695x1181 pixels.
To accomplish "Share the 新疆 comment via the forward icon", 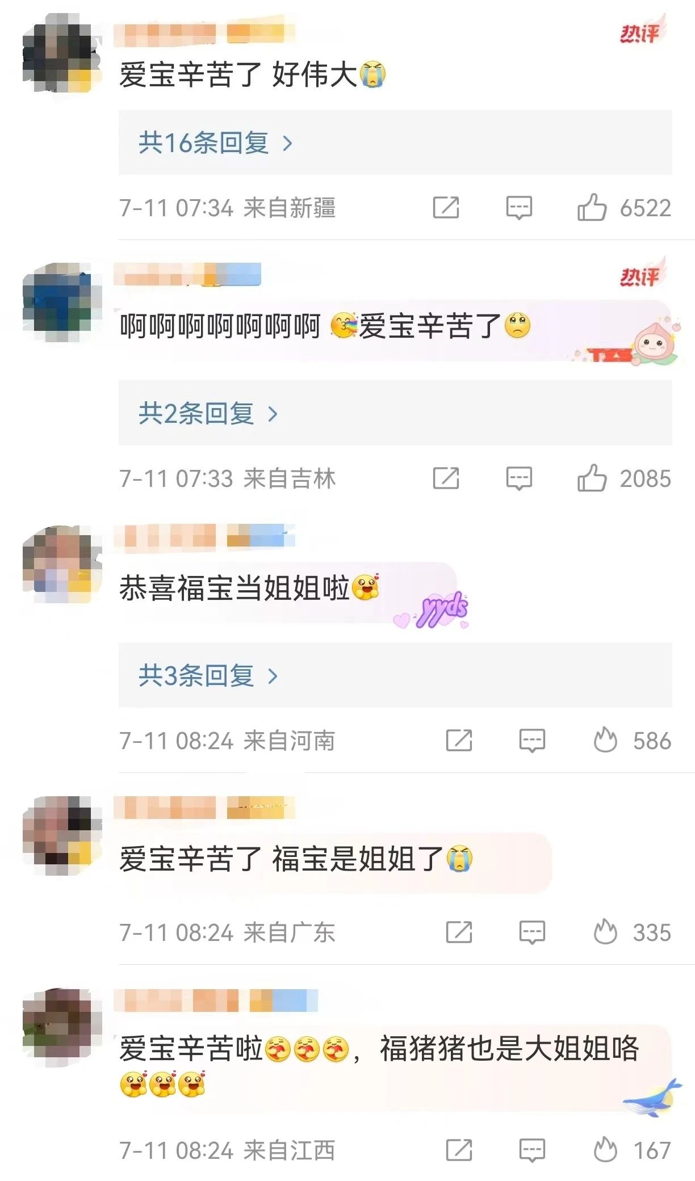I will [x=446, y=207].
